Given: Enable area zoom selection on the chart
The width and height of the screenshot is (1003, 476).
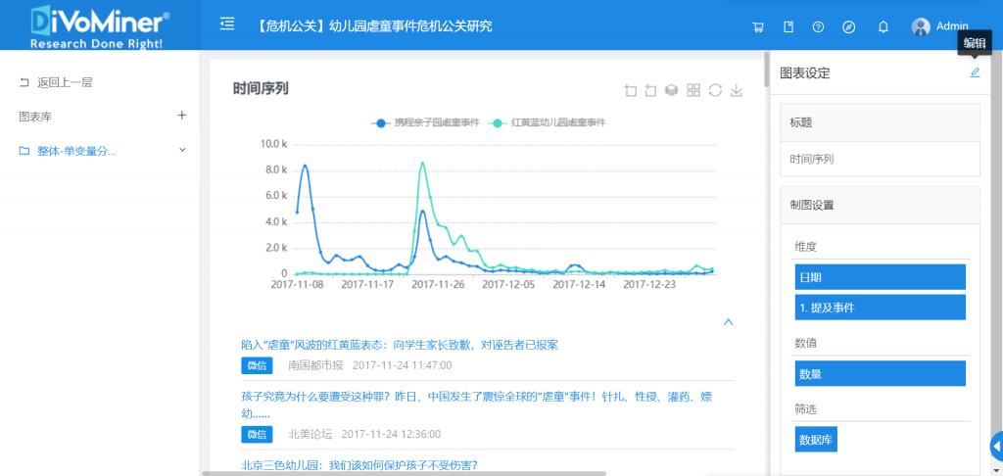Looking at the screenshot, I should [x=631, y=90].
